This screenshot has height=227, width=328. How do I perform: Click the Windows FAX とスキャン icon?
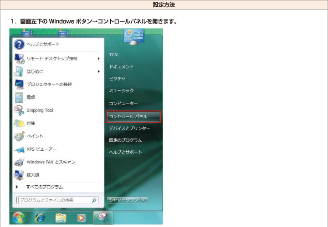(19, 162)
